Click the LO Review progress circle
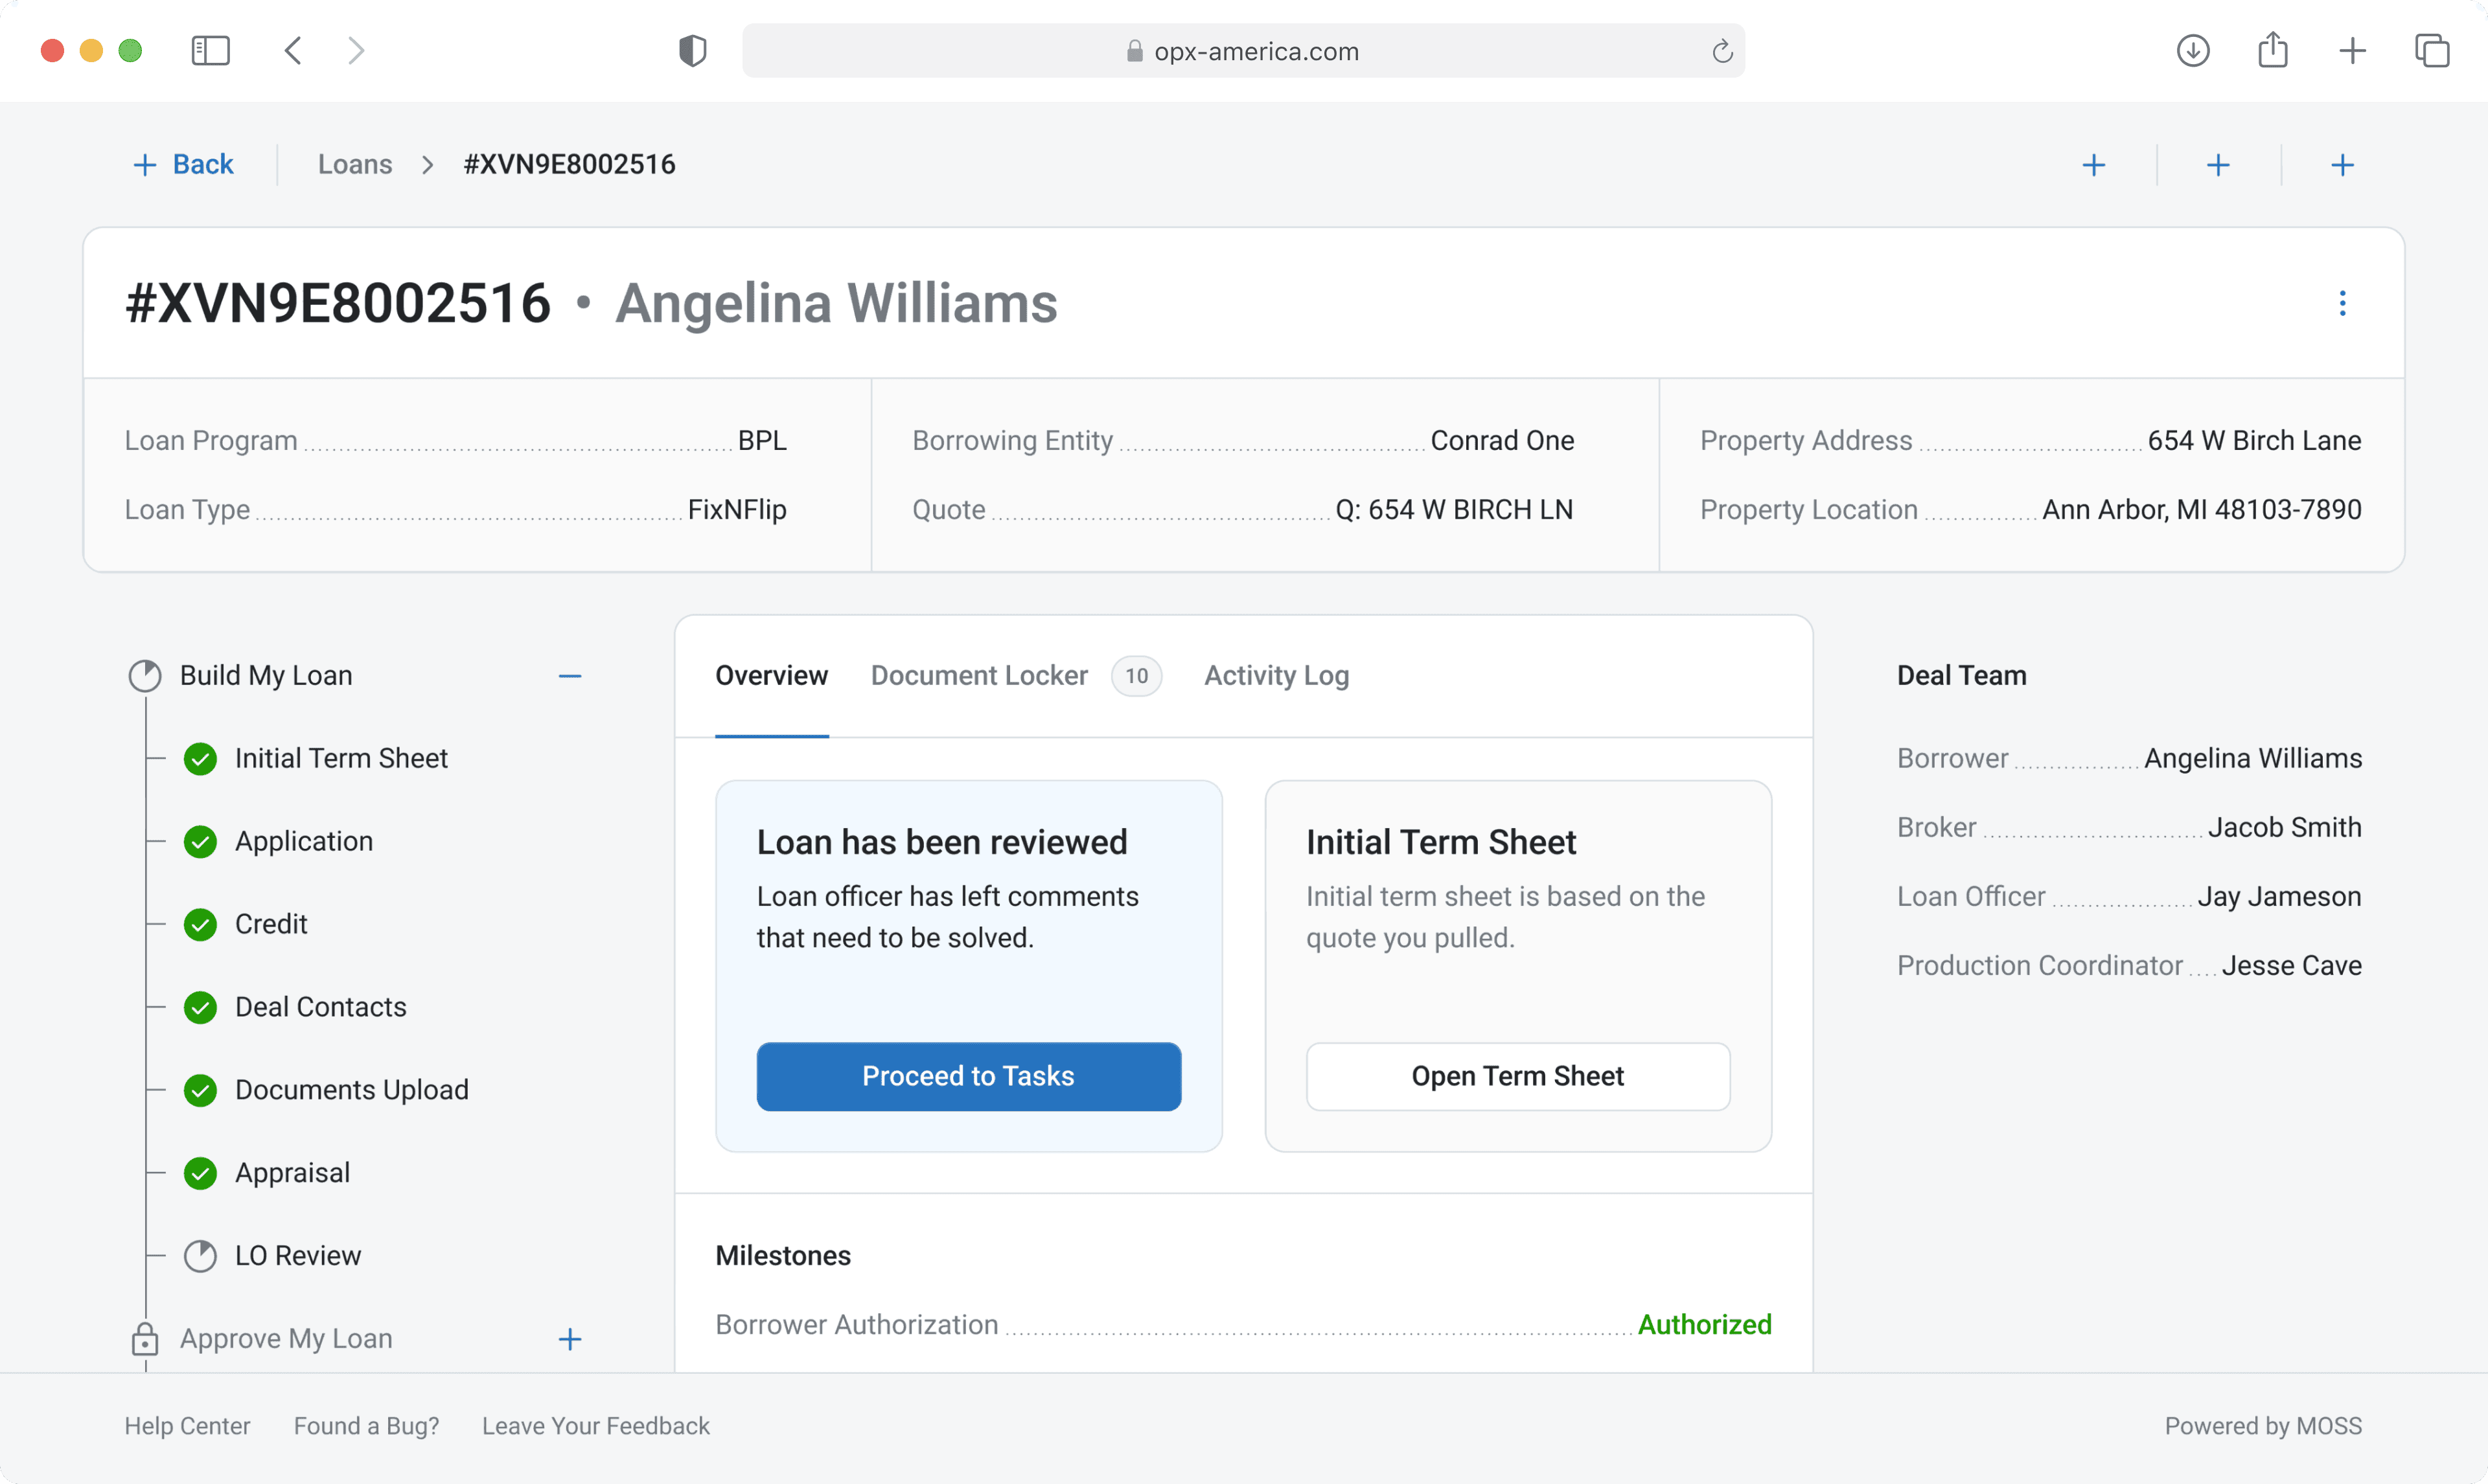Image resolution: width=2488 pixels, height=1484 pixels. point(200,1256)
